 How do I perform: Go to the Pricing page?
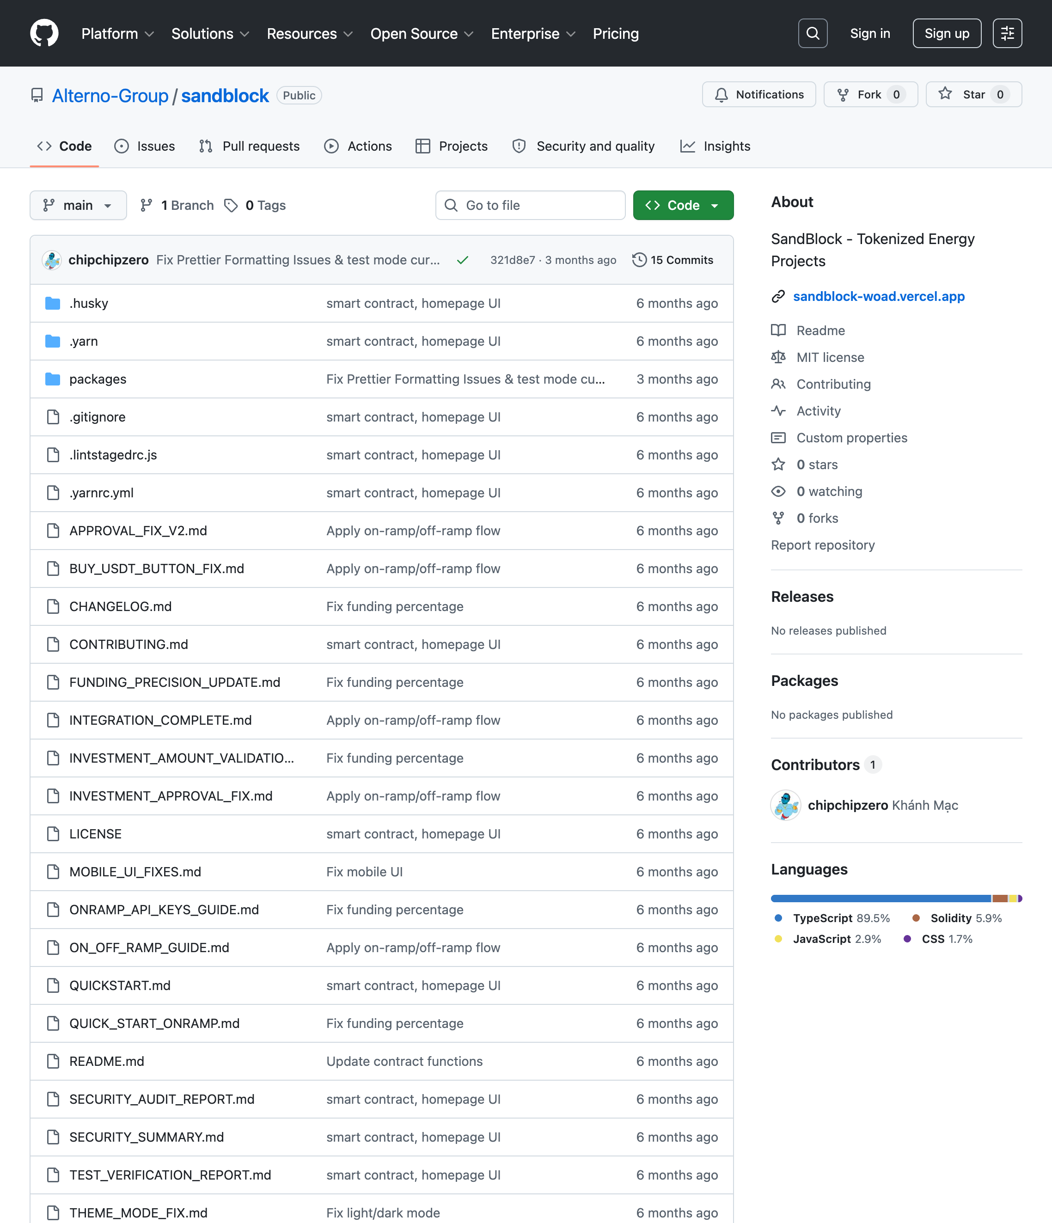(x=615, y=34)
